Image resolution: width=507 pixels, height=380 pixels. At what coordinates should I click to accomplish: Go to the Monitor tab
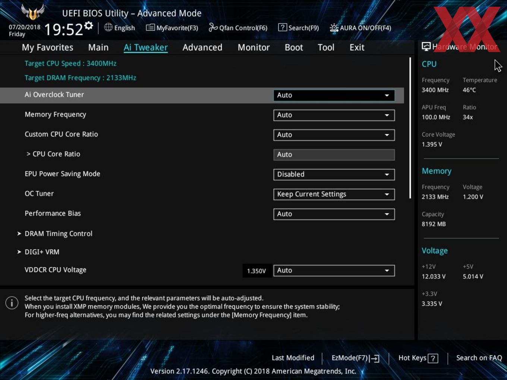253,47
